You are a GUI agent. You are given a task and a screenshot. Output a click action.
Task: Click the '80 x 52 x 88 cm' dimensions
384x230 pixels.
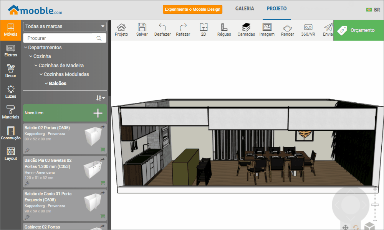pyautogui.click(x=38, y=139)
